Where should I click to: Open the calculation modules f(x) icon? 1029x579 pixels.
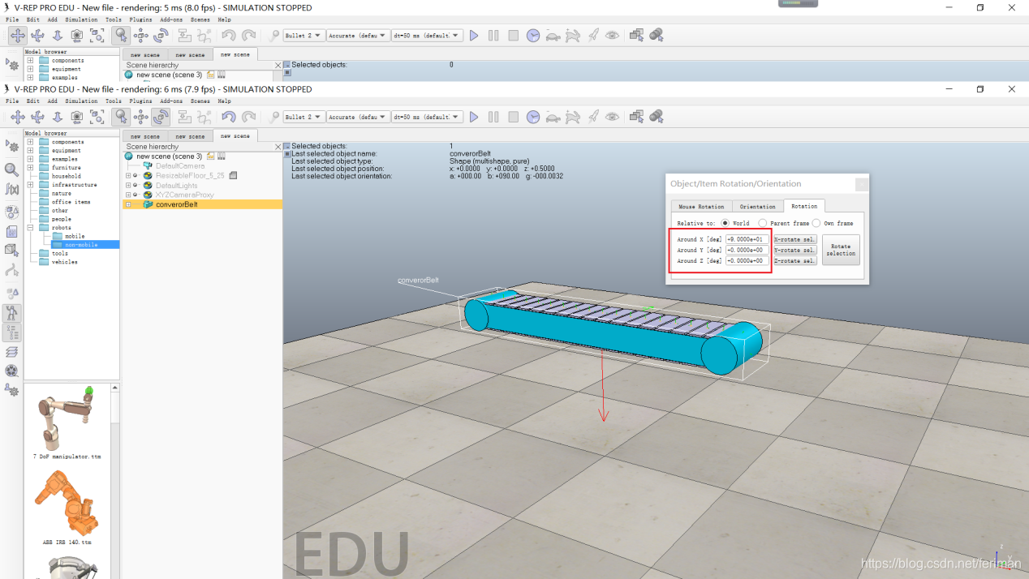[11, 190]
